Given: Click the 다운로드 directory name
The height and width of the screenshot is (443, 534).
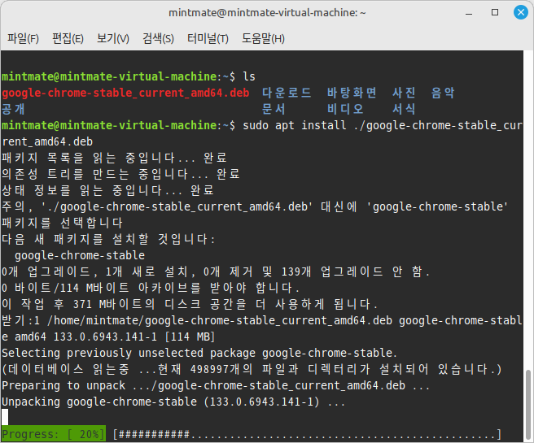Looking at the screenshot, I should pos(287,93).
